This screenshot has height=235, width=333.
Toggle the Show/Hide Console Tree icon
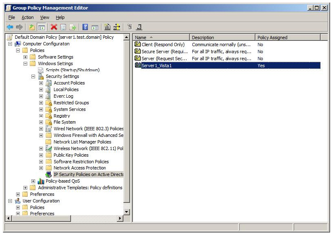click(41, 27)
